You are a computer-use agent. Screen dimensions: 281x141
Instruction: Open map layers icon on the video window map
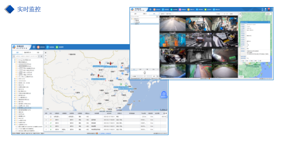(240, 14)
